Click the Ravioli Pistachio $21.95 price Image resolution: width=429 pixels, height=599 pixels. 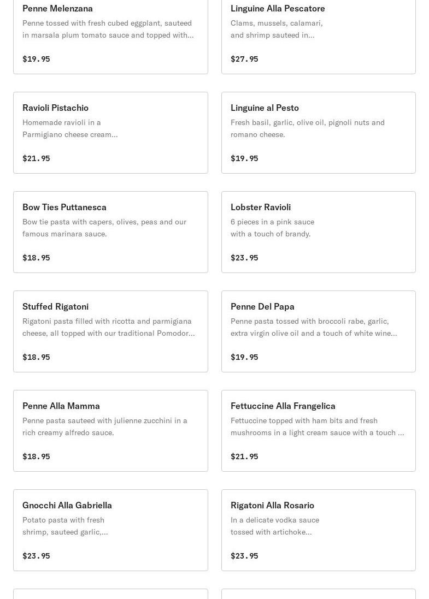point(36,158)
